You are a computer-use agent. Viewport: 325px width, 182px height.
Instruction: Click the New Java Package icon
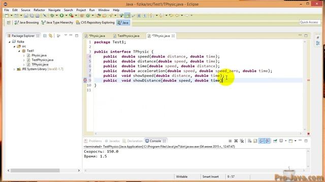(x=82, y=16)
